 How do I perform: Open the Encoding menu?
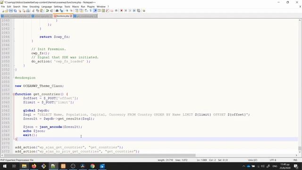pos(34,7)
